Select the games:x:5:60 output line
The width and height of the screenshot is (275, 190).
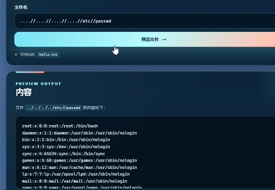[x=80, y=160]
